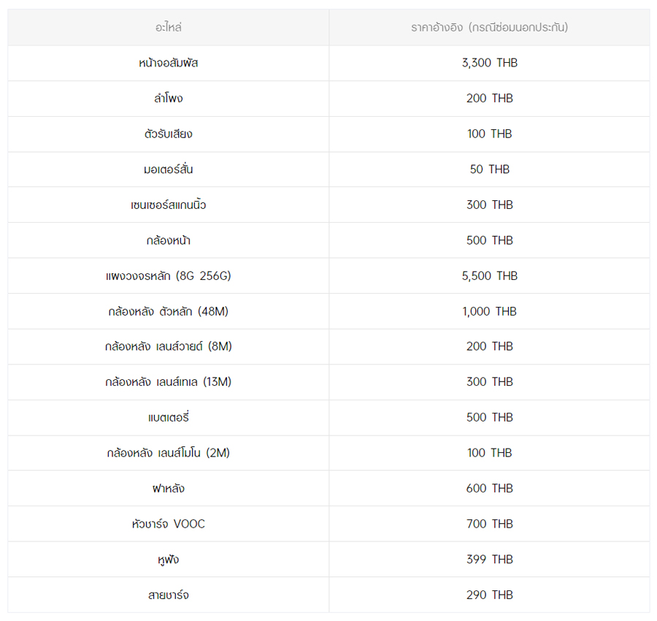Select the กล้องหน้า row label
The width and height of the screenshot is (657, 621).
click(168, 240)
